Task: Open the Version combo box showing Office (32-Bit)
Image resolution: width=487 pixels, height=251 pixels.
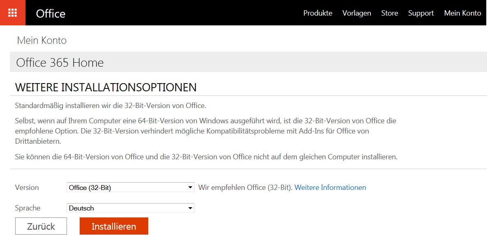Action: [x=127, y=188]
